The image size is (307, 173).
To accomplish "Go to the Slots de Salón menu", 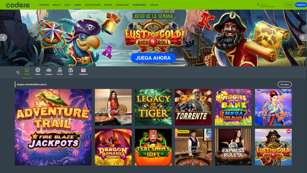I will [x=93, y=5].
